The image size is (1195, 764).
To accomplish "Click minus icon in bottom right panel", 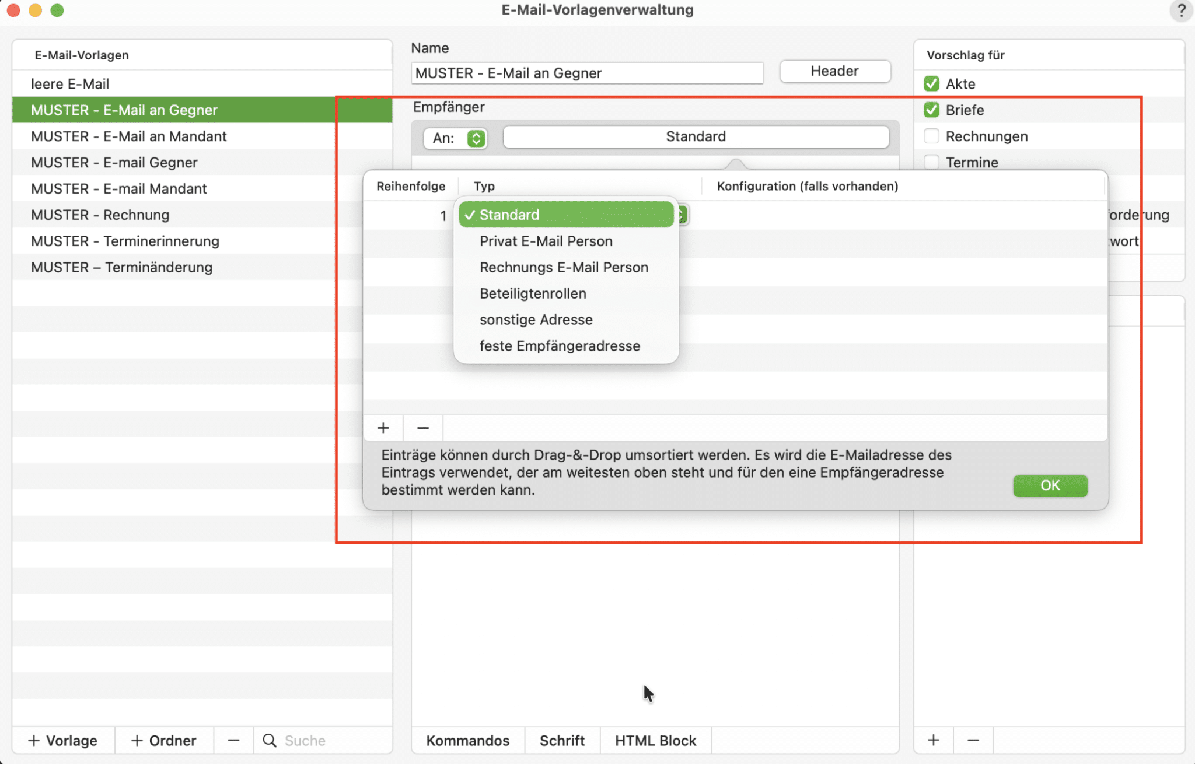I will 973,740.
